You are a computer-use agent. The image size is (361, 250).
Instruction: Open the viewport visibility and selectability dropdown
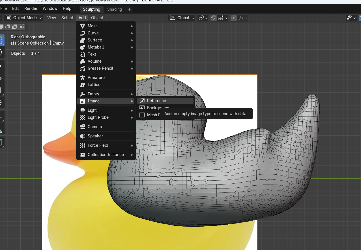pos(351,18)
